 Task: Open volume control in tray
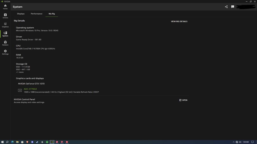(240, 142)
